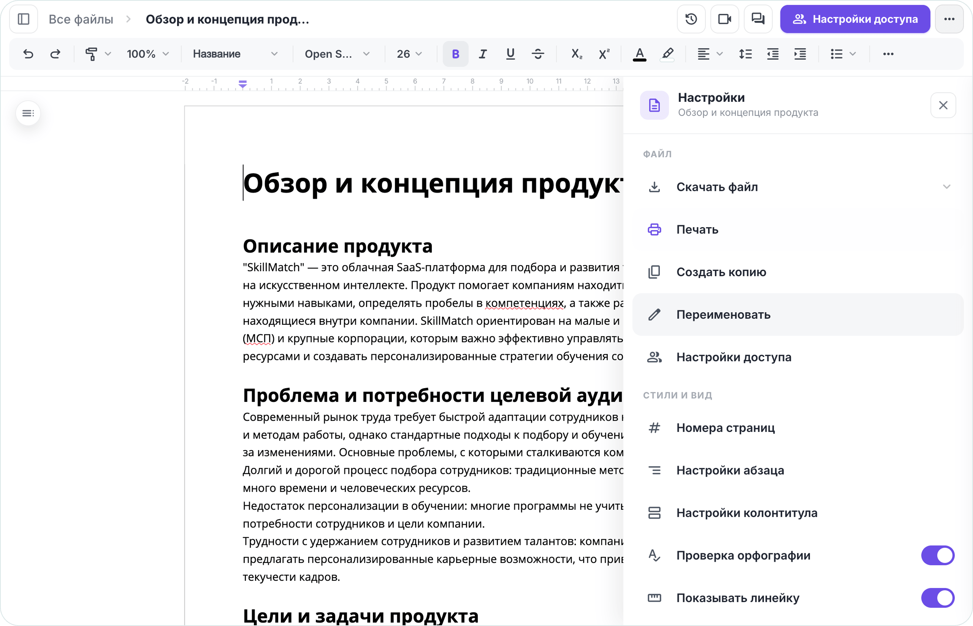Select Переименовать option
Image resolution: width=973 pixels, height=626 pixels.
coord(798,314)
